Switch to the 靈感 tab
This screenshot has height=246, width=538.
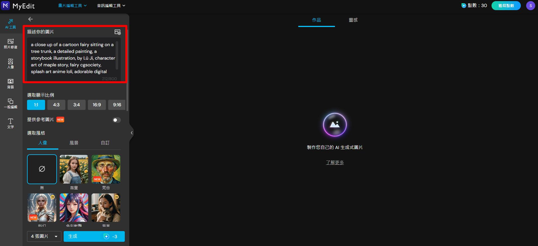(x=353, y=20)
